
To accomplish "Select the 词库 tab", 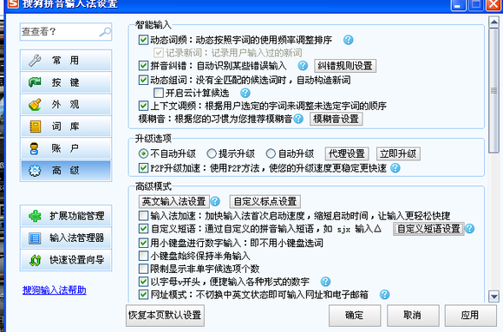I will click(x=66, y=127).
